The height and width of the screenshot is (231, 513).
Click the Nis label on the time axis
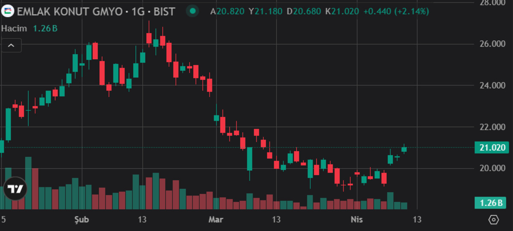click(357, 220)
